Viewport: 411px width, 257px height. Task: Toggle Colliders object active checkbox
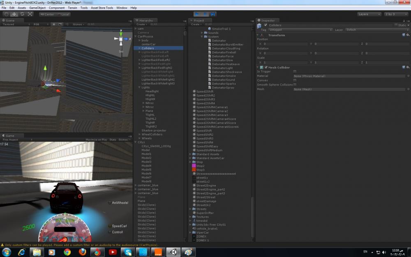(x=266, y=25)
